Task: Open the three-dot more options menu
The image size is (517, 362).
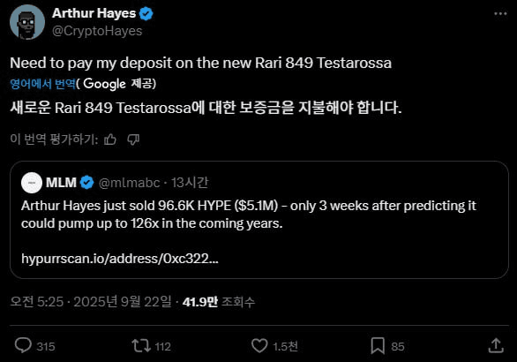Action: (500, 13)
